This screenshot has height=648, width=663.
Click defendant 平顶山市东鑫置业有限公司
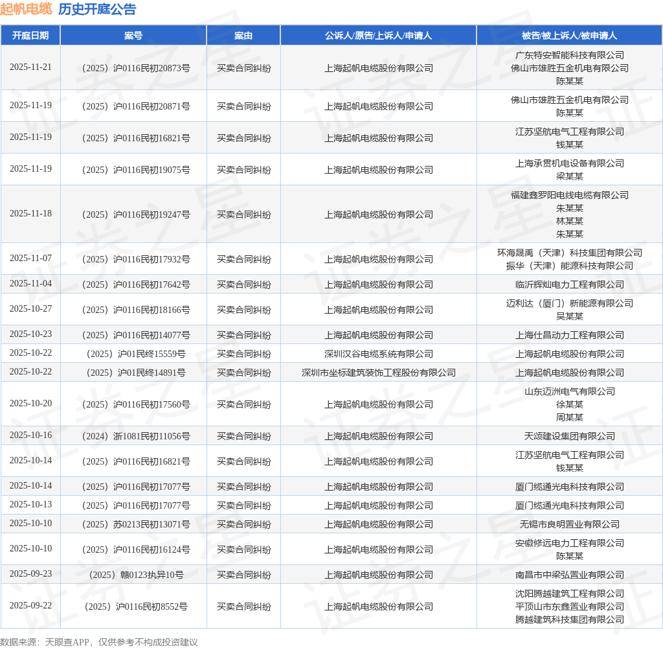pyautogui.click(x=570, y=607)
